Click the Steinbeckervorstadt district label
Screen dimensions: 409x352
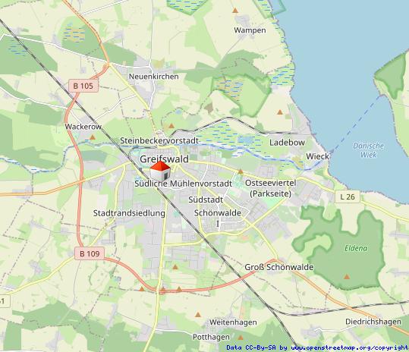(x=159, y=140)
